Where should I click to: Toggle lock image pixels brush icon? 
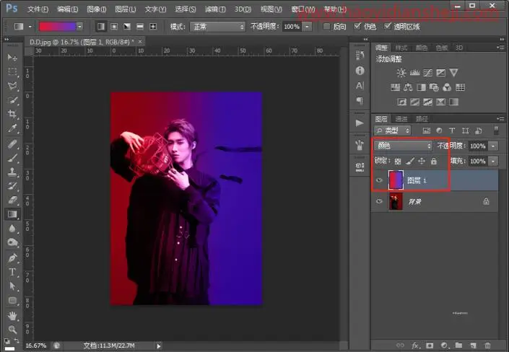tap(409, 161)
